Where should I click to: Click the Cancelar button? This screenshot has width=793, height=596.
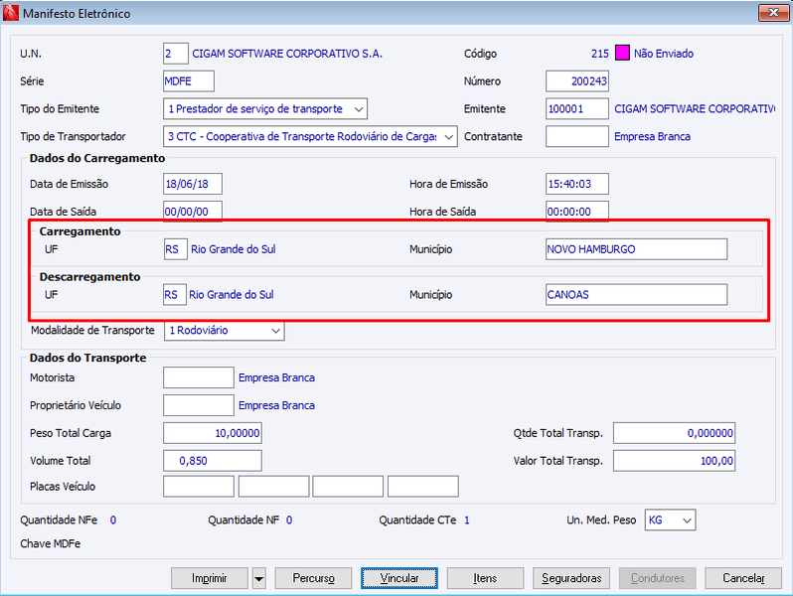click(x=743, y=578)
